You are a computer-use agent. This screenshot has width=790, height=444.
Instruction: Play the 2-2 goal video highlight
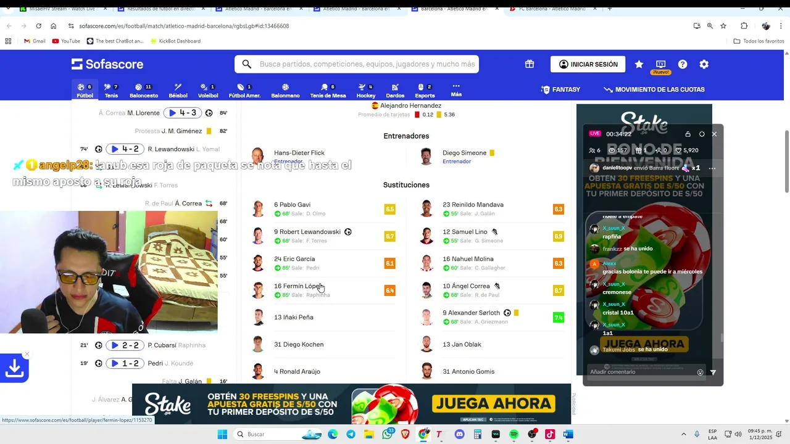click(125, 345)
